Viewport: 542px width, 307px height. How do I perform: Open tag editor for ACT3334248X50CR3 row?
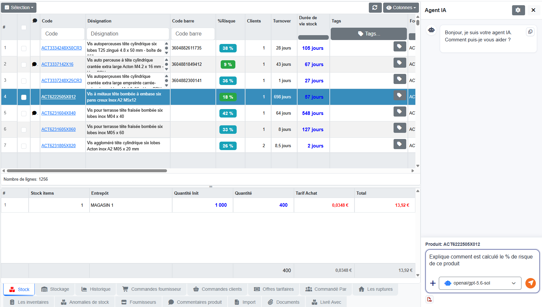[x=399, y=46]
